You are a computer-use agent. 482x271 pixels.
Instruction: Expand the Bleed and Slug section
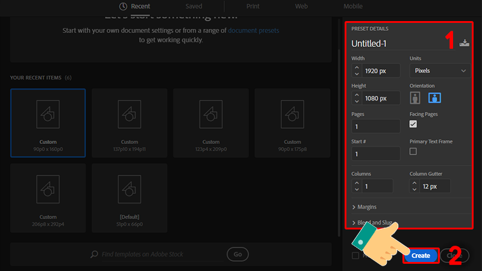click(374, 223)
